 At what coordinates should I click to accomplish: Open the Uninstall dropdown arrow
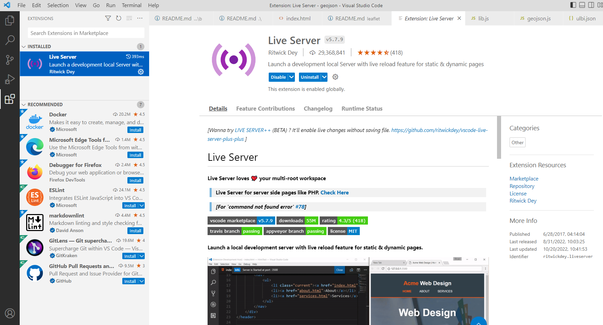(x=323, y=77)
